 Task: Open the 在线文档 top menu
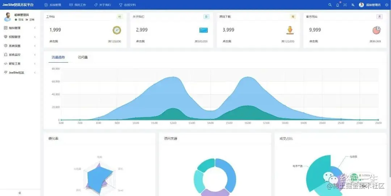(x=127, y=5)
